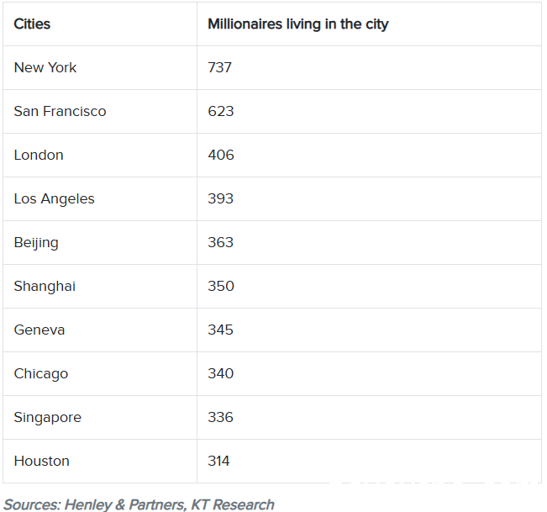This screenshot has height=512, width=547.
Task: Click the Chicago city cell
Action: point(100,374)
